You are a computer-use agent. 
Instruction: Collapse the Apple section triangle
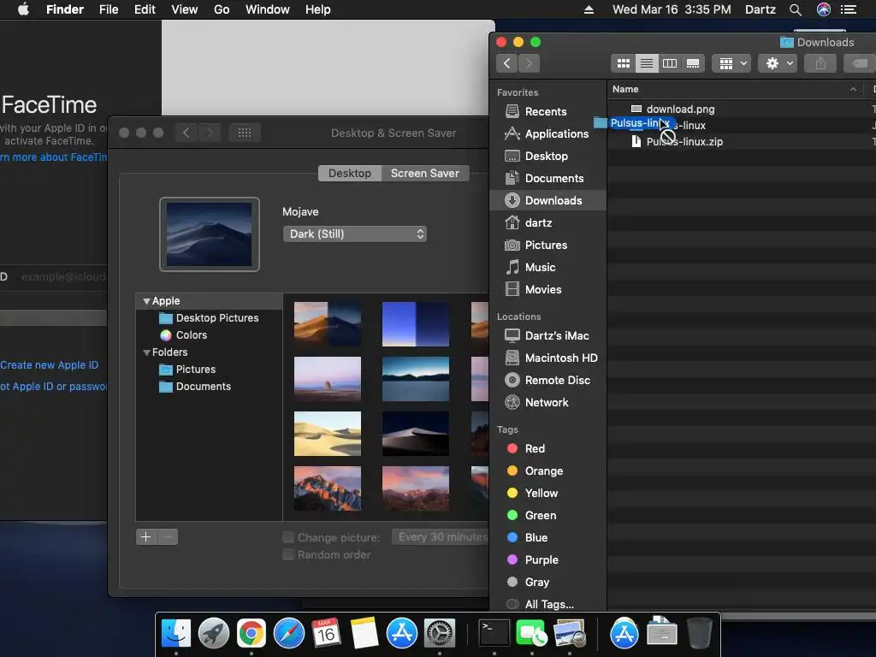point(146,301)
